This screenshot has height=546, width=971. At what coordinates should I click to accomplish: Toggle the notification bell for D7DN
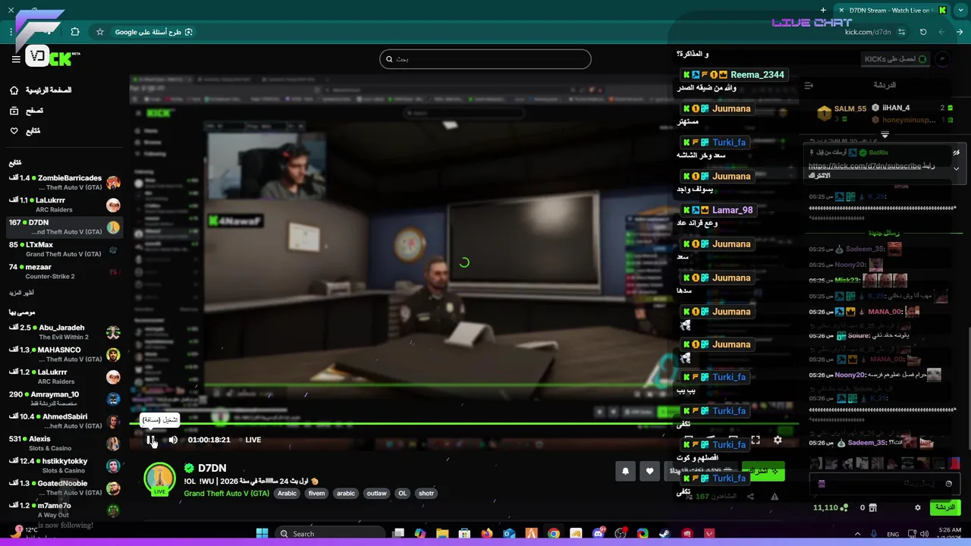click(625, 471)
